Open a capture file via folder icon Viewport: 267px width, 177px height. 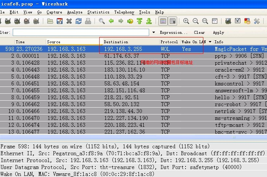50,21
